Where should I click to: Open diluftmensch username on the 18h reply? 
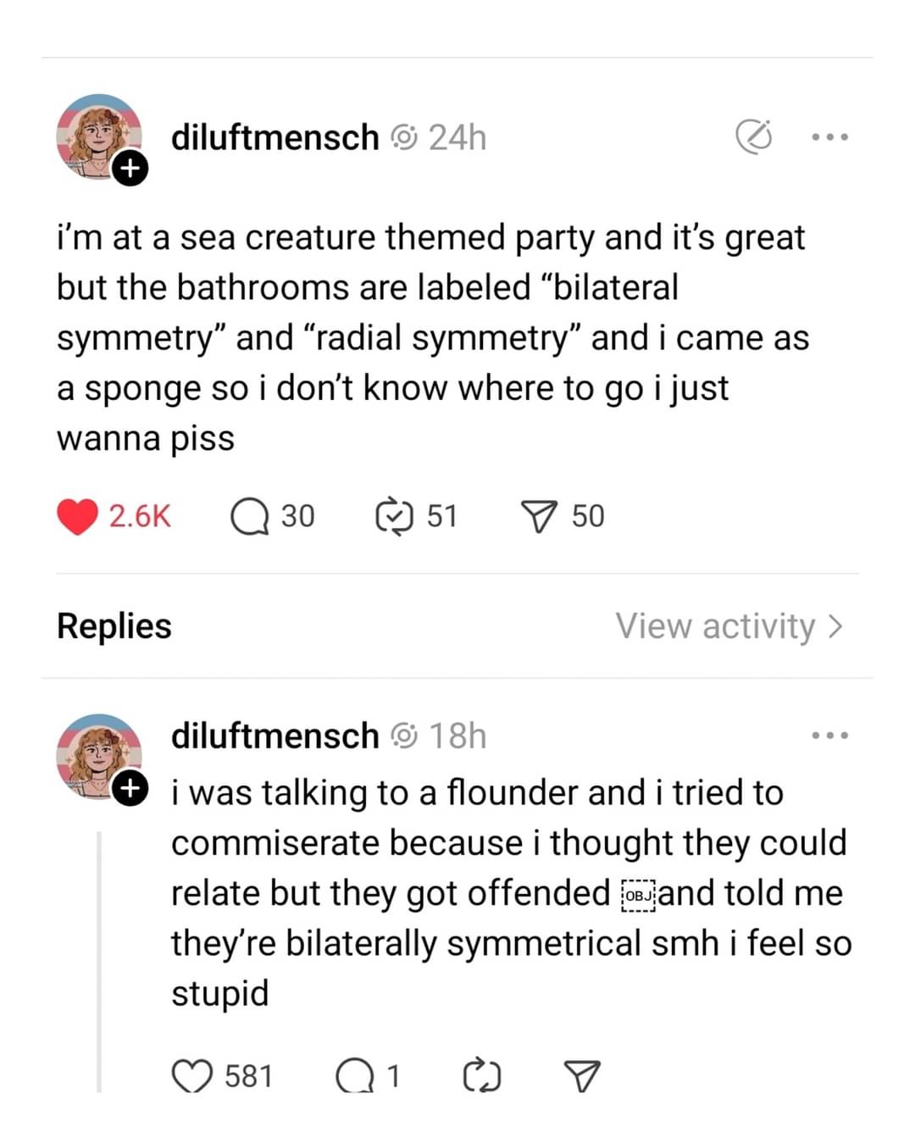274,736
